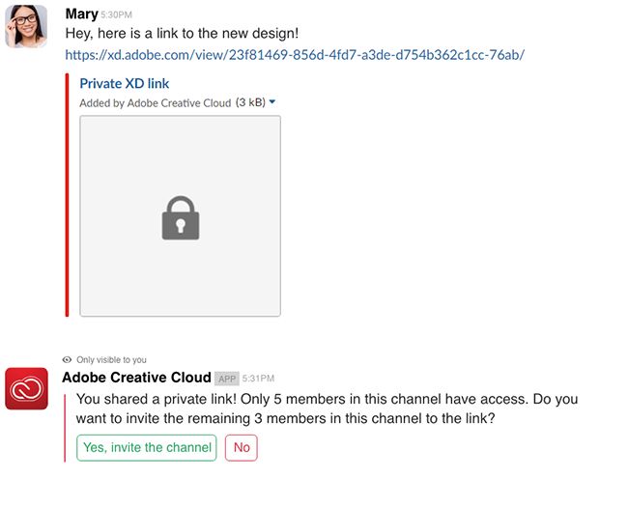Image resolution: width=628 pixels, height=507 pixels.
Task: Decline the invite with the No button
Action: (242, 447)
